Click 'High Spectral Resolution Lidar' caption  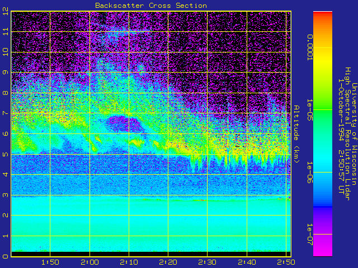(348, 134)
